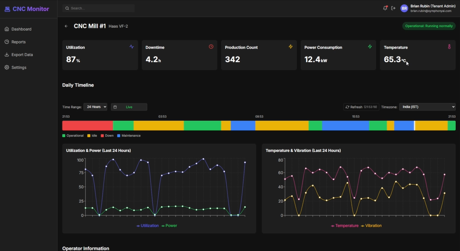Go back using the arrow icon
The height and width of the screenshot is (251, 460).
click(x=66, y=26)
